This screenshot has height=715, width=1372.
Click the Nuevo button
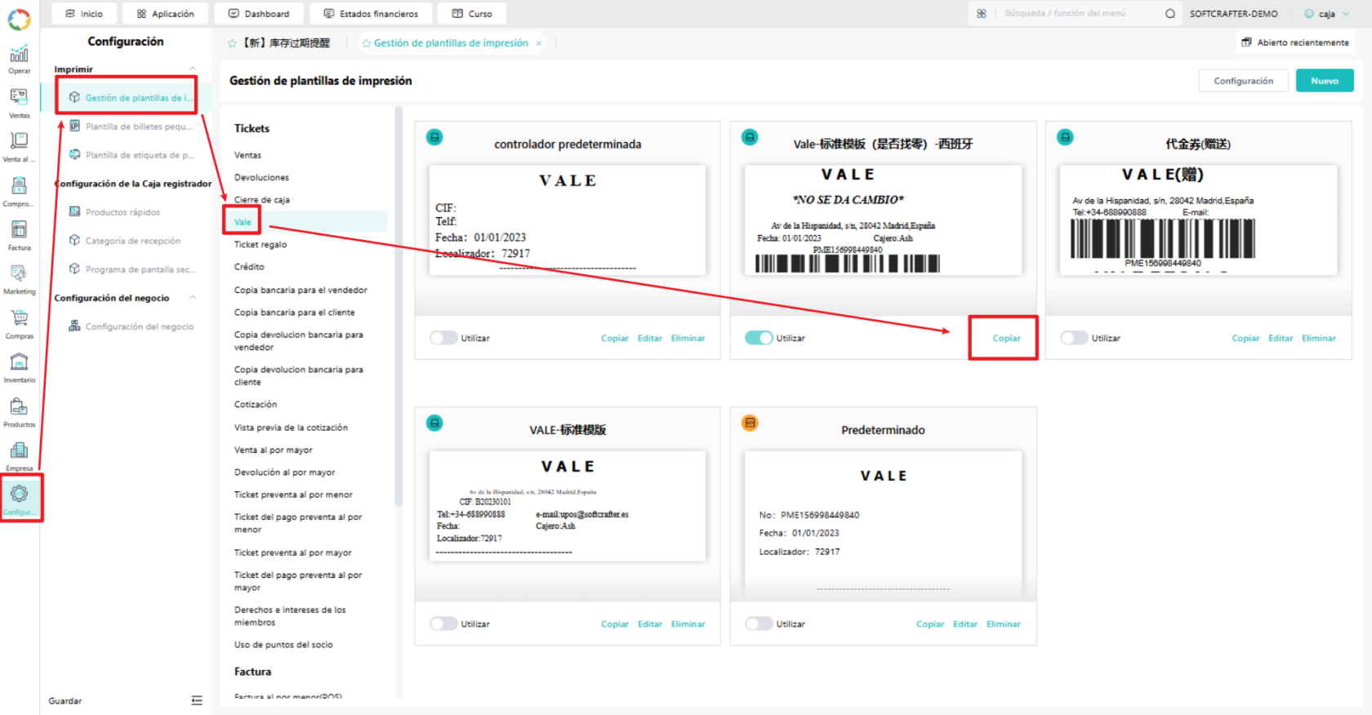1325,81
